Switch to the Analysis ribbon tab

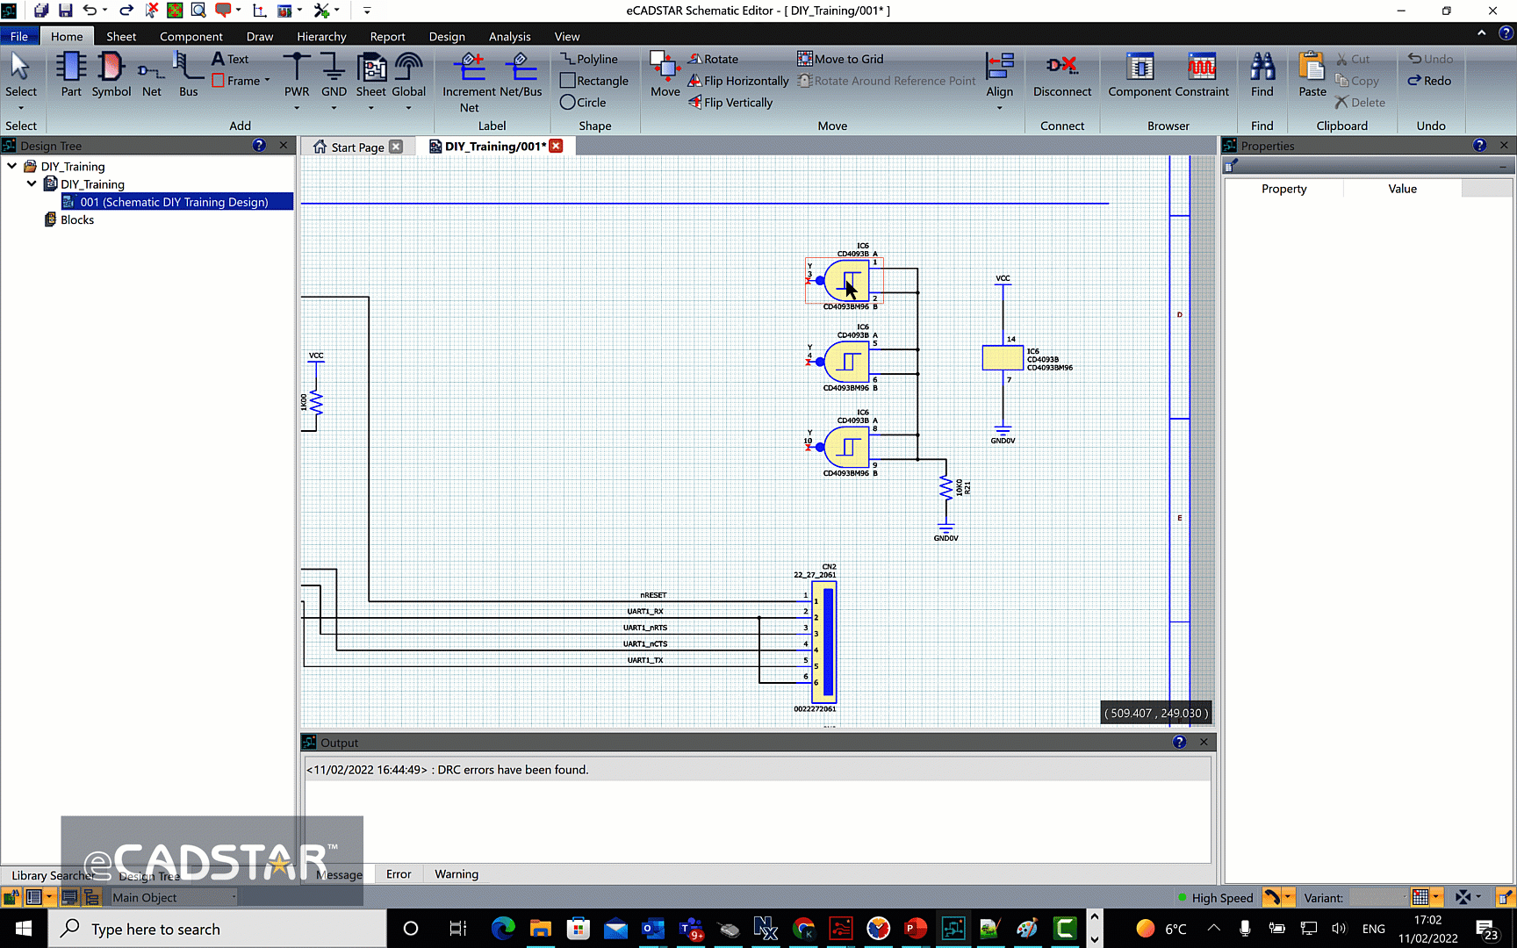tap(509, 36)
